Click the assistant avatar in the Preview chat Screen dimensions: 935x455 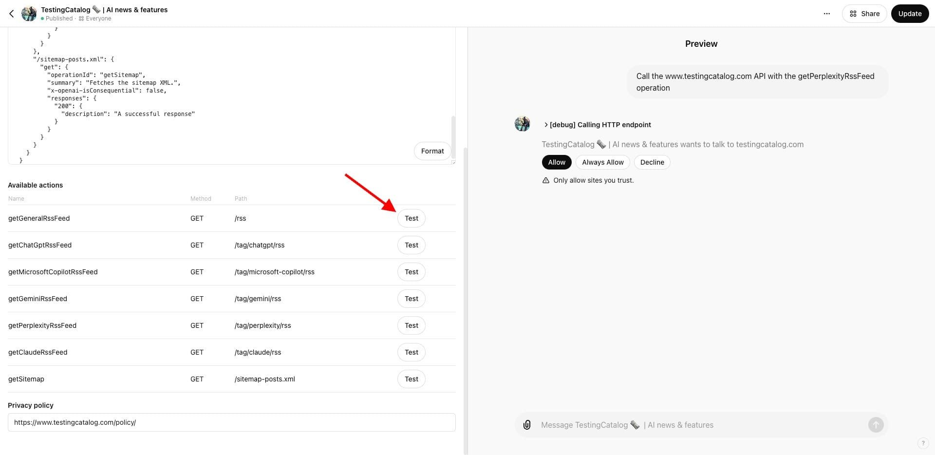point(522,123)
